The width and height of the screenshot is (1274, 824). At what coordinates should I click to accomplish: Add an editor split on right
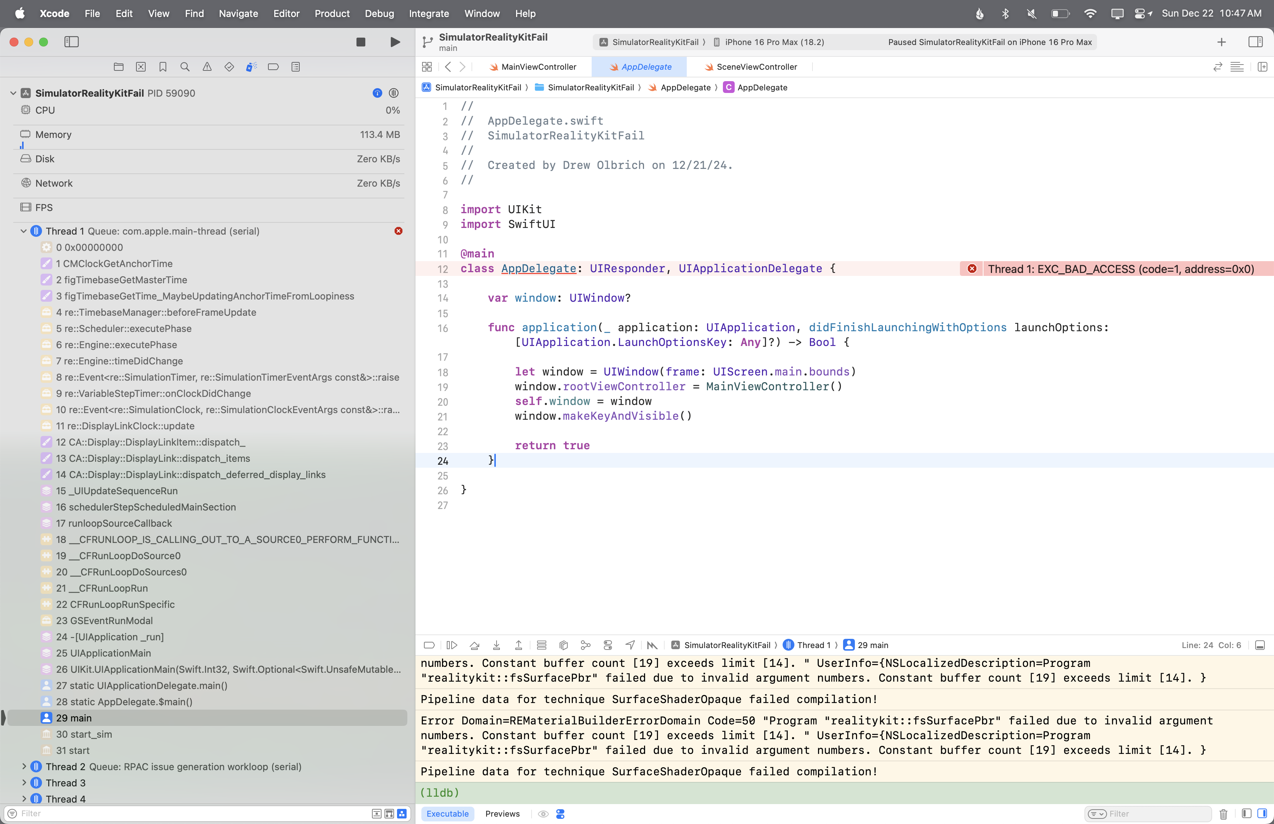1263,67
